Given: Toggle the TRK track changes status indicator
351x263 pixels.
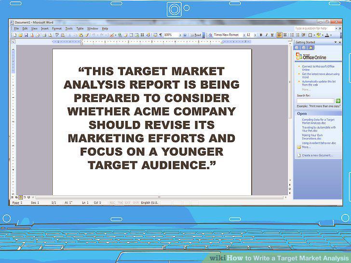Looking at the screenshot, I should pos(120,203).
